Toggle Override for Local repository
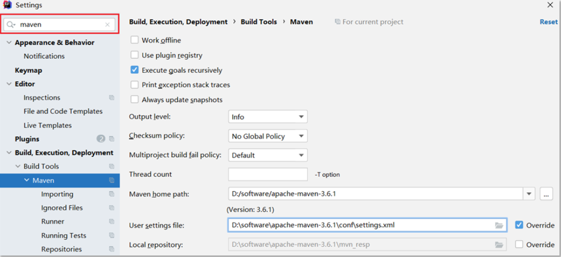This screenshot has width=561, height=257. 519,245
